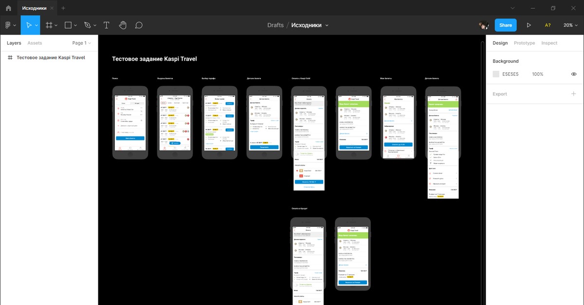Select the Pen tool

click(88, 25)
